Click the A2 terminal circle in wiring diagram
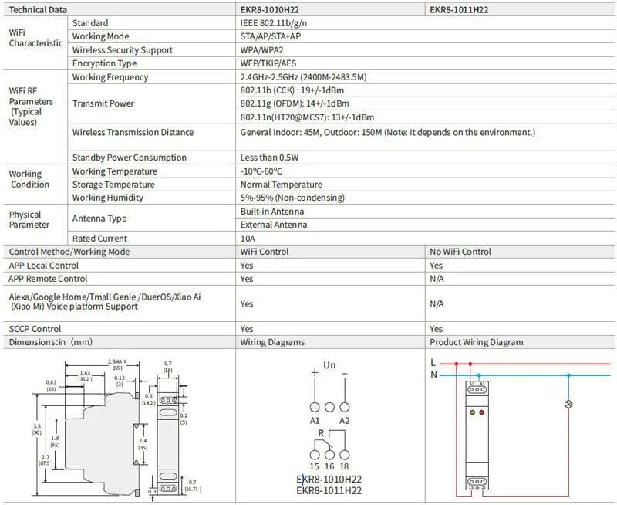The height and width of the screenshot is (505, 617). (x=345, y=407)
